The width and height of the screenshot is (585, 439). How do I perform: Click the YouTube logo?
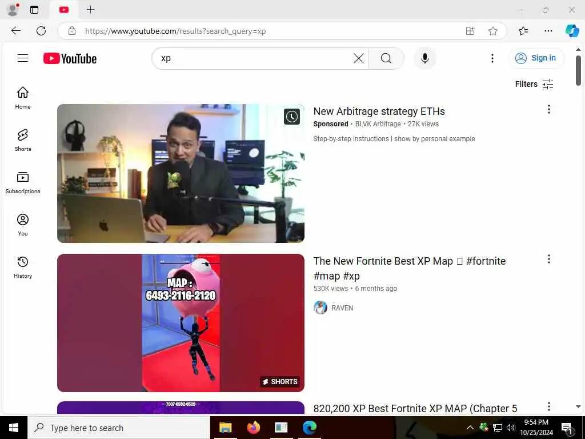[70, 58]
